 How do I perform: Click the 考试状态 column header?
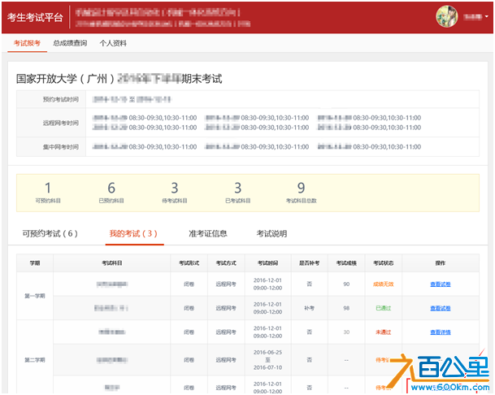pos(384,263)
